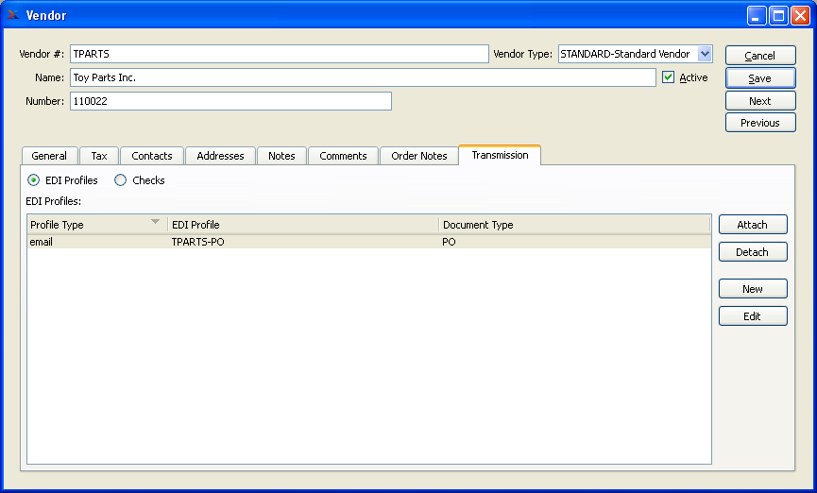Image resolution: width=817 pixels, height=493 pixels.
Task: Switch to the General tab
Action: [49, 156]
